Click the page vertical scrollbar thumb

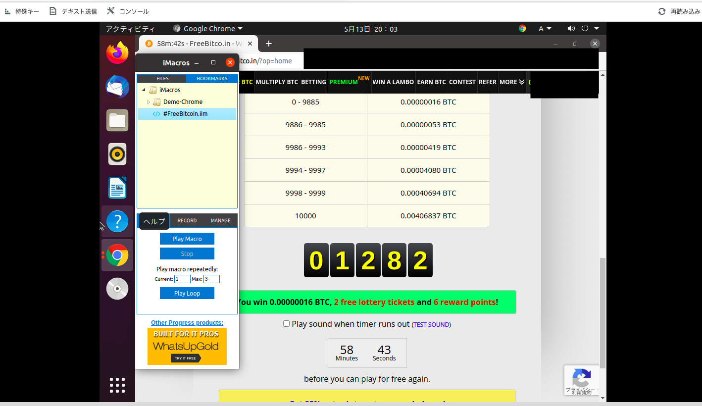[x=602, y=313]
